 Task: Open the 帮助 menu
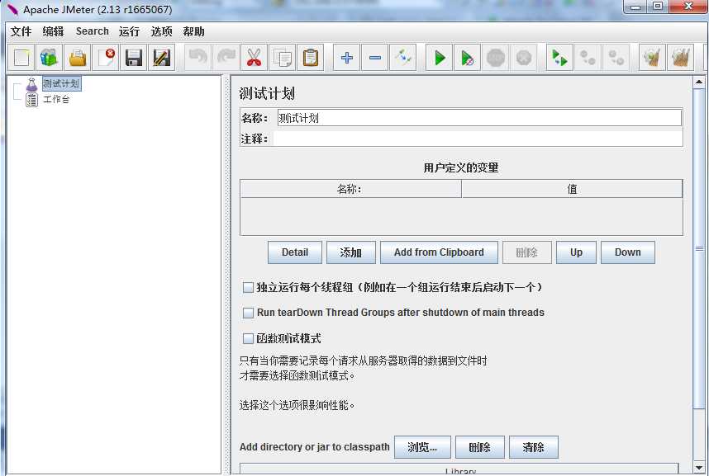pyautogui.click(x=193, y=31)
